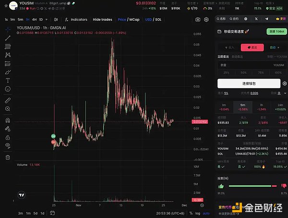Viewport: 288px width, 218px height.
Task: Open the emoji icons tool
Action: click(x=8, y=89)
